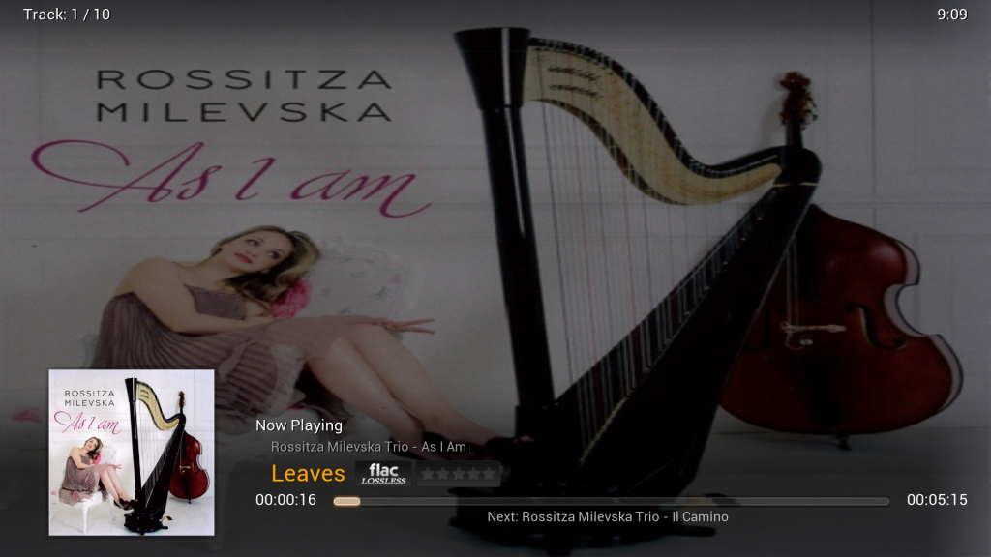Click the flac lossless codec icon

click(383, 474)
